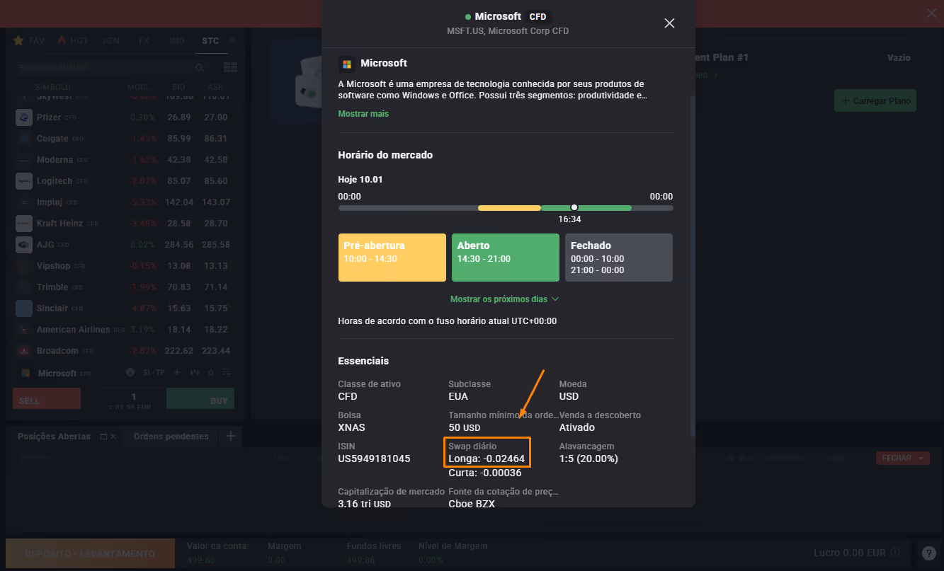The width and height of the screenshot is (944, 571).
Task: Detach the Posições Abertas panel window icon
Action: pyautogui.click(x=103, y=437)
